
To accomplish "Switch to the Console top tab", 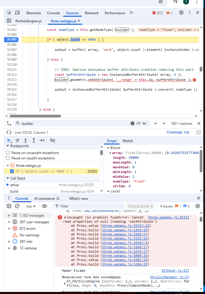I will coord(53,13).
